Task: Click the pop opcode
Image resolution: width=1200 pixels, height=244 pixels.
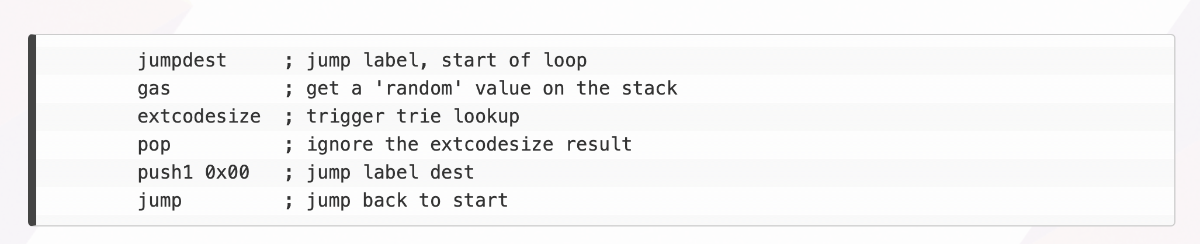Action: [x=154, y=145]
